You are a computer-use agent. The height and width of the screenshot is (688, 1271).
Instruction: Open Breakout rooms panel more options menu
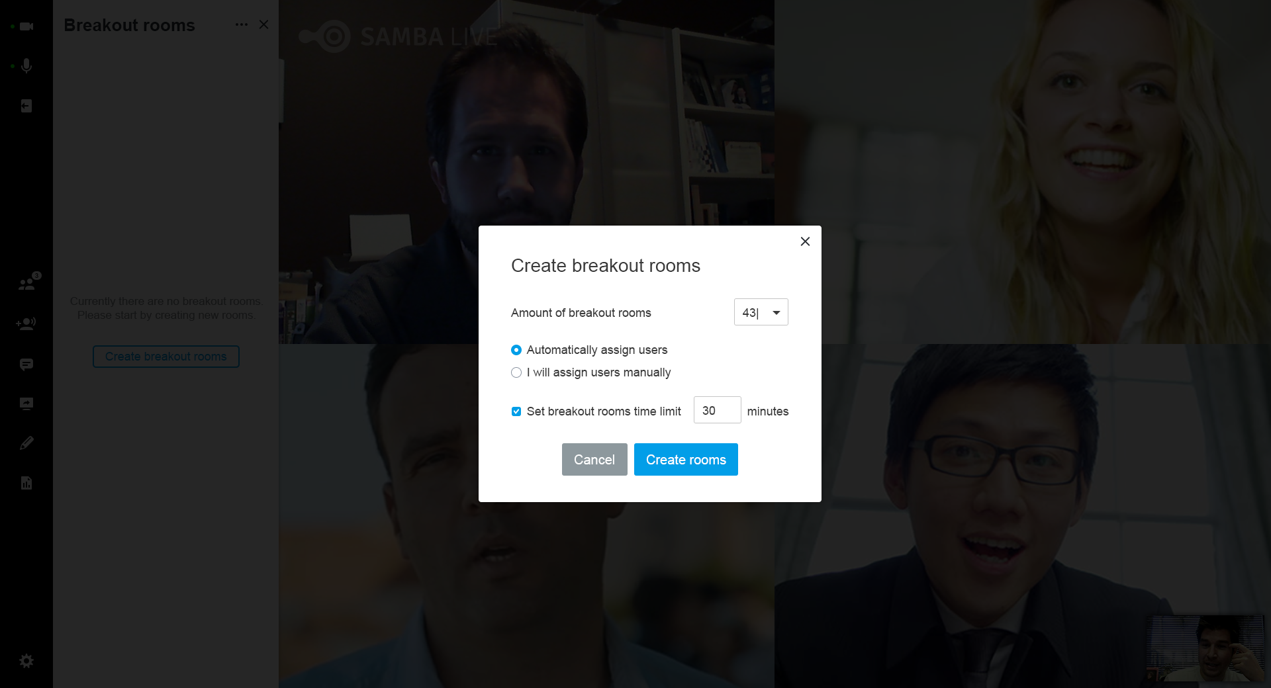coord(242,24)
